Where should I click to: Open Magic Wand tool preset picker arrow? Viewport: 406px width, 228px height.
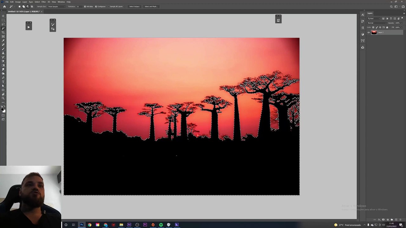pyautogui.click(x=14, y=6)
